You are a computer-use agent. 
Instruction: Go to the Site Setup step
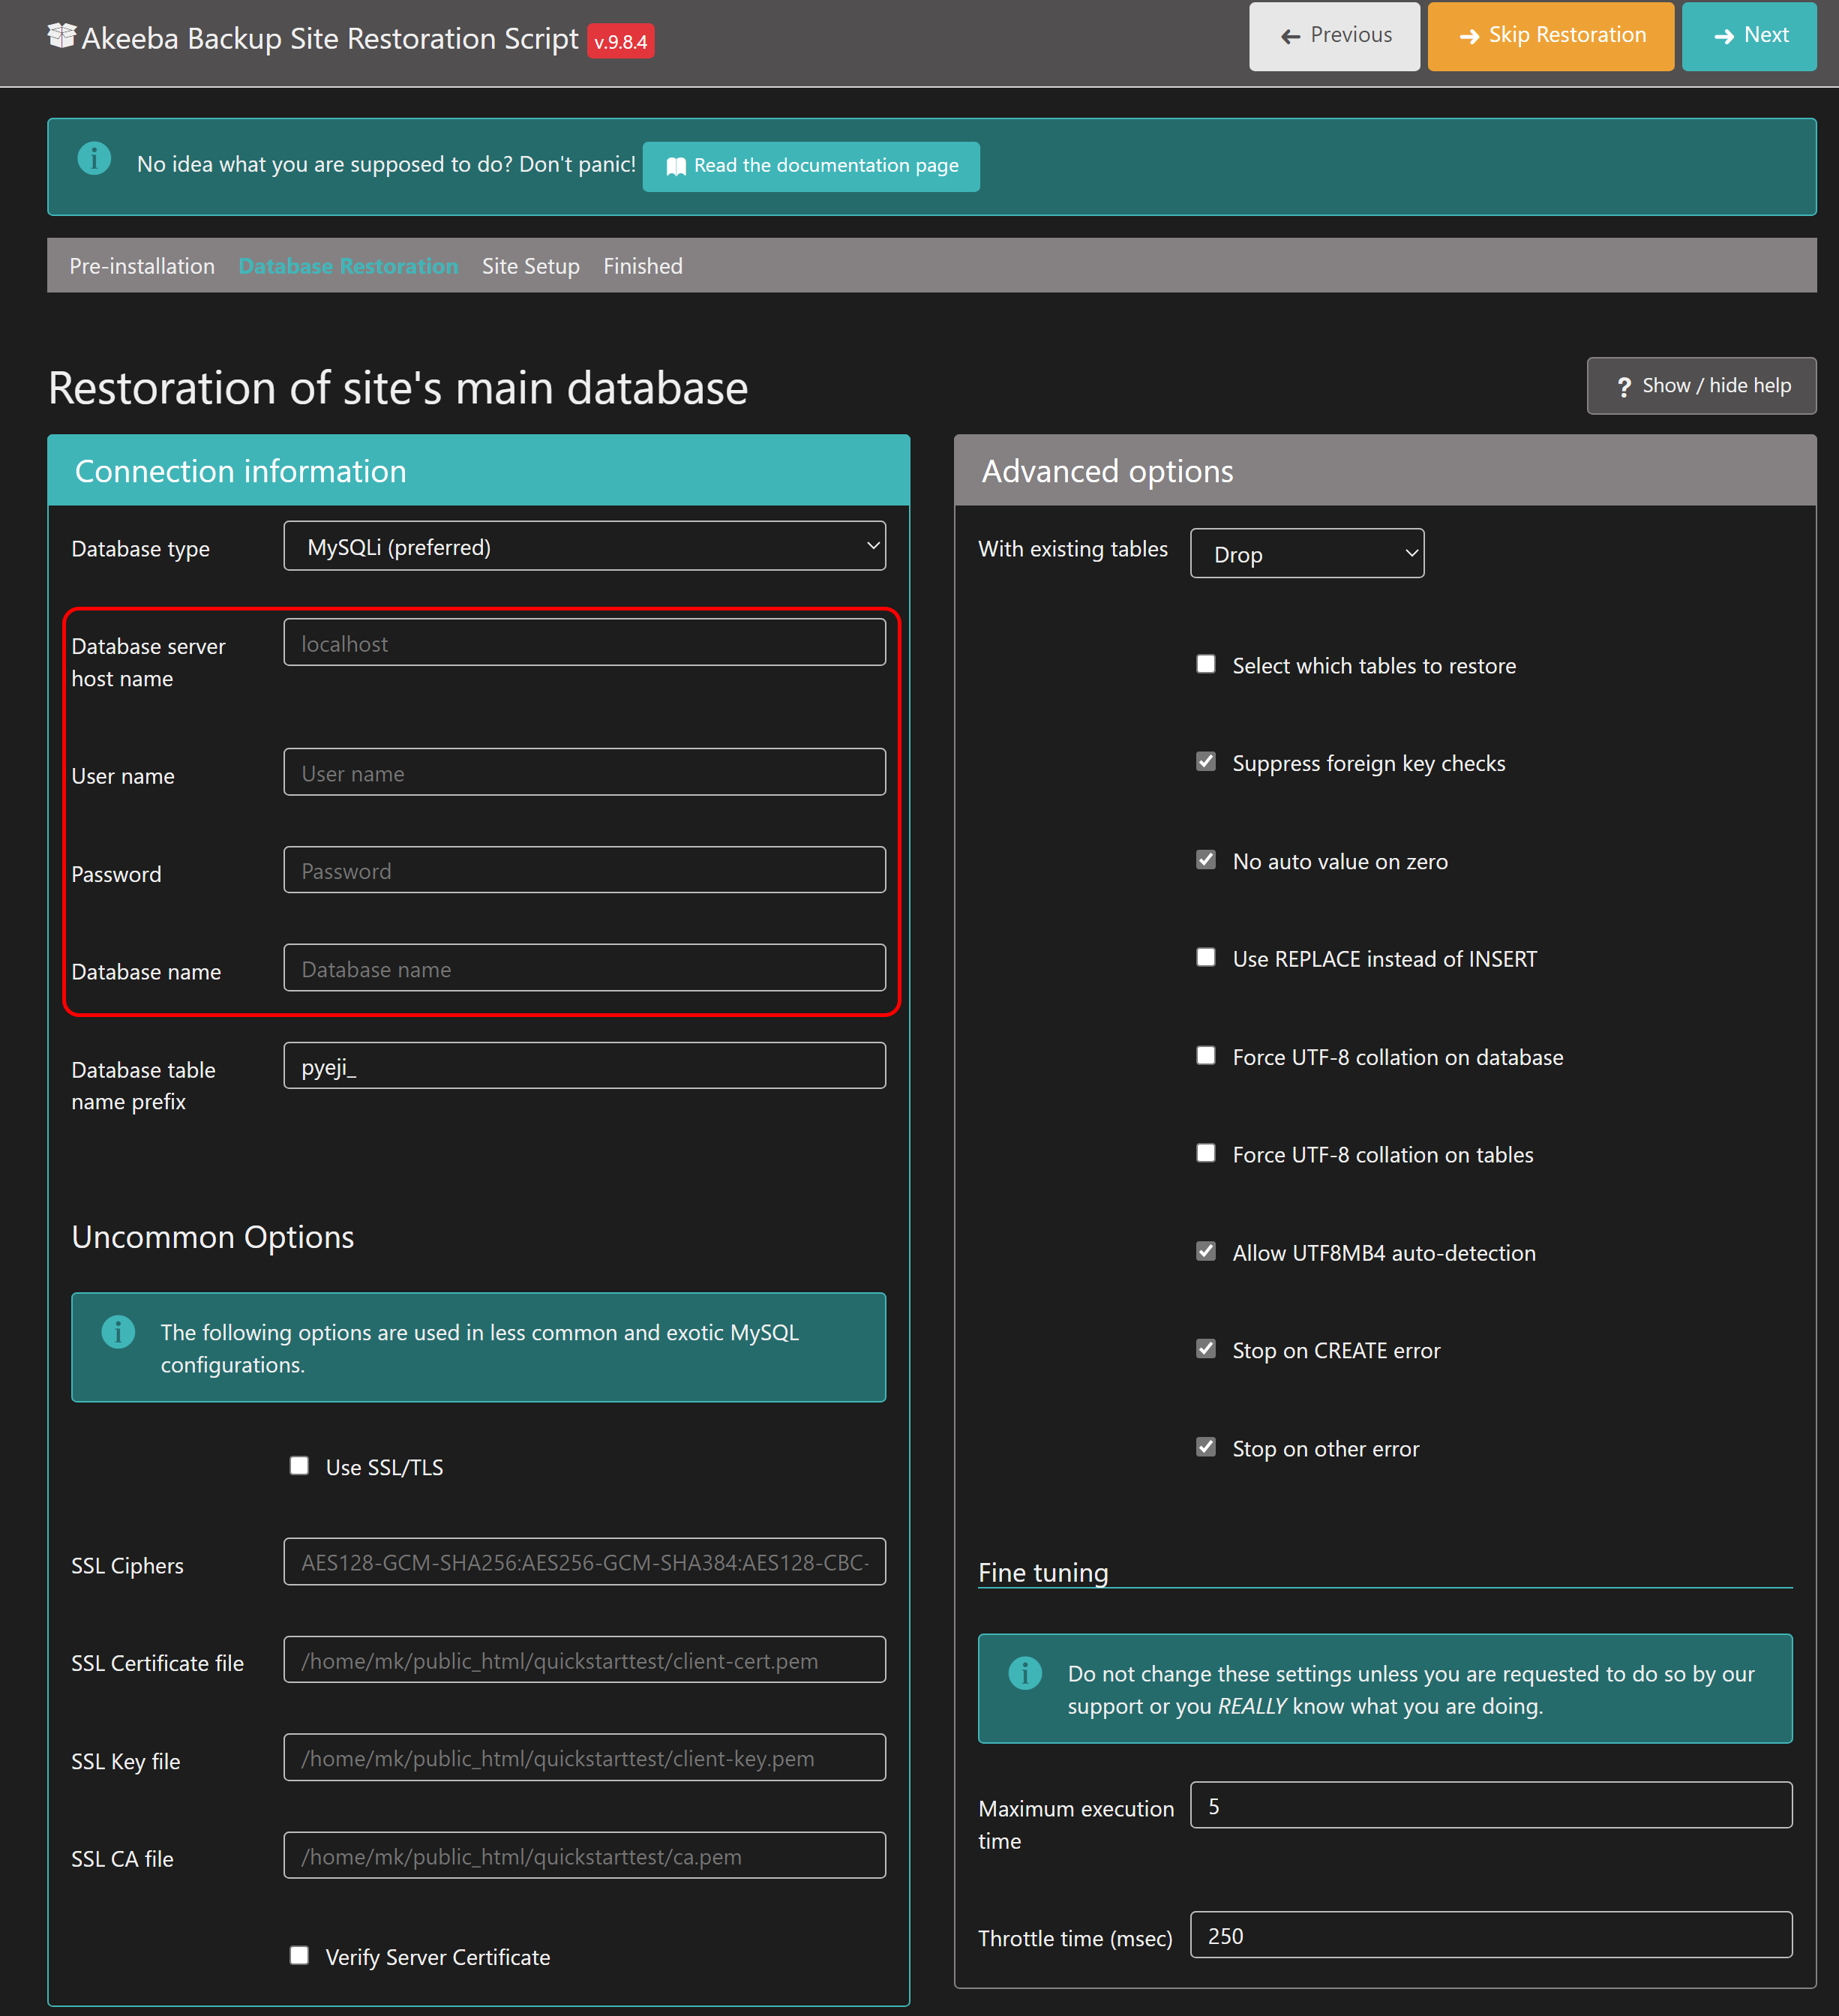[530, 266]
